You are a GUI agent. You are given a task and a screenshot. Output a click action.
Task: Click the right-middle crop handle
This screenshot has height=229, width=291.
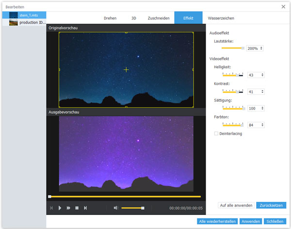click(x=193, y=70)
